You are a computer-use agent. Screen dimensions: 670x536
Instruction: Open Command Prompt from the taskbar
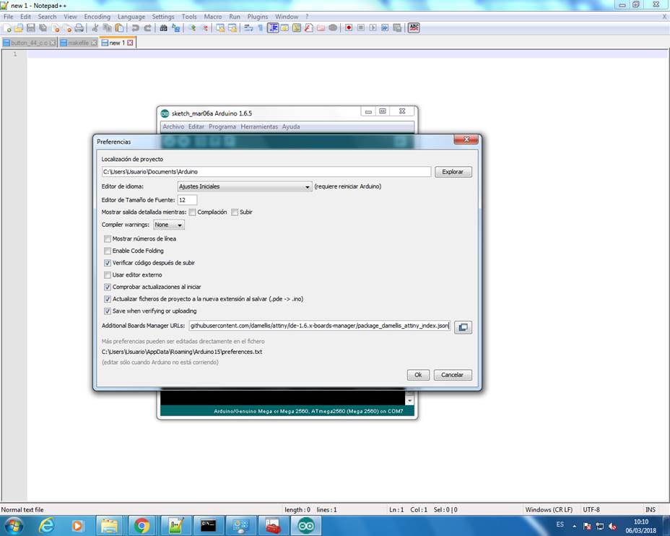(x=208, y=525)
